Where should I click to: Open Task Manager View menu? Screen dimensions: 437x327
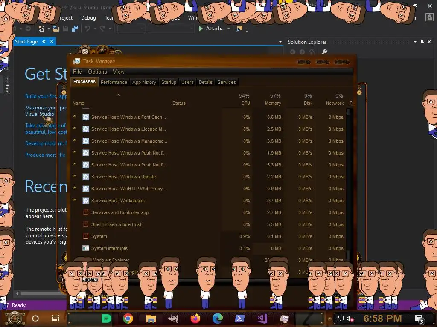118,72
